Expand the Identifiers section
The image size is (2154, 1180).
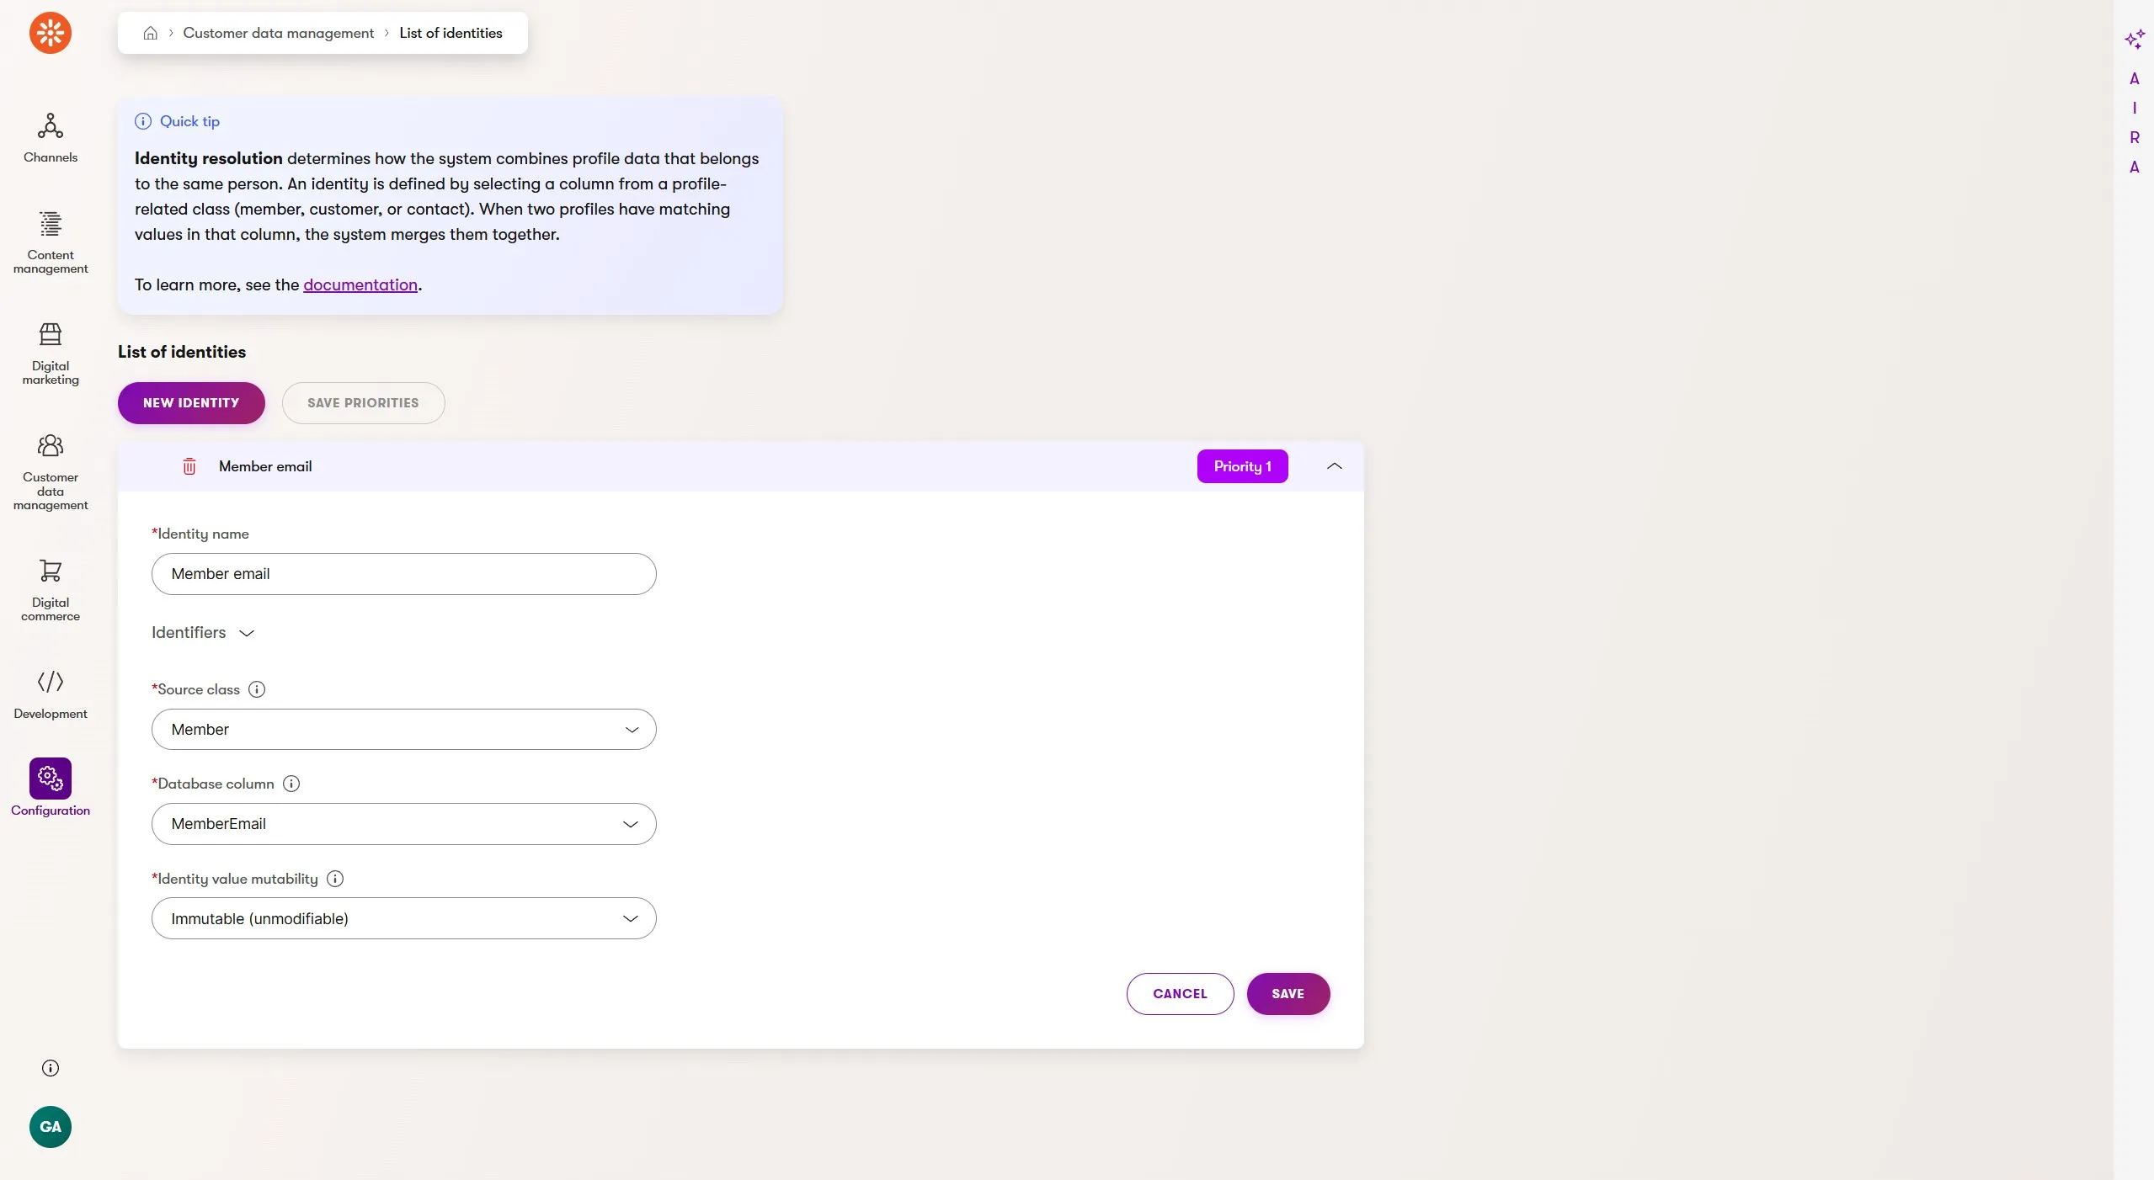202,633
